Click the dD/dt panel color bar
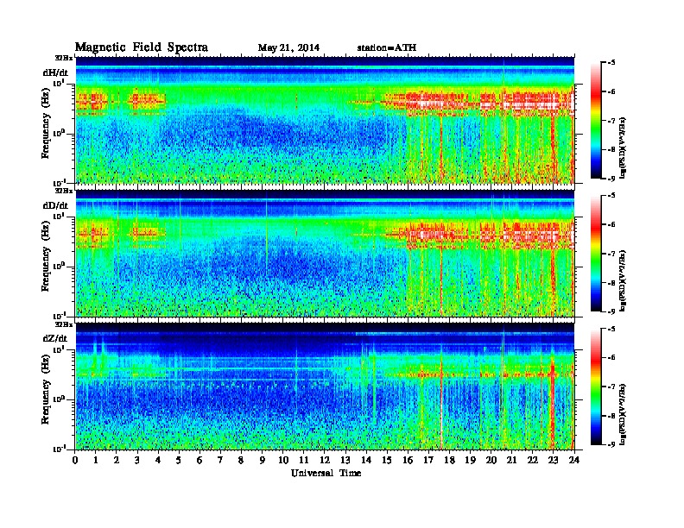 point(596,253)
